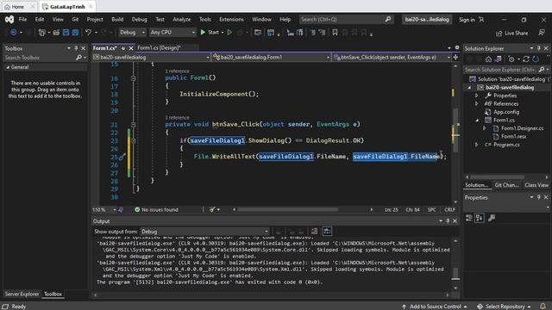
Task: Open the btnSave_Click member dropdown
Action: pyautogui.click(x=392, y=58)
